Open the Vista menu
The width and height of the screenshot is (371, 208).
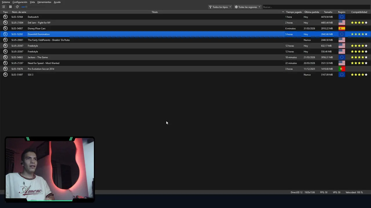(x=32, y=2)
